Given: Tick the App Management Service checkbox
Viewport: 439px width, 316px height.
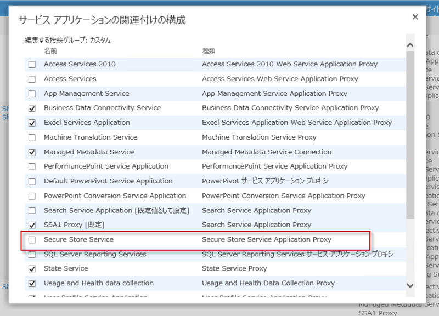Looking at the screenshot, I should tap(32, 94).
